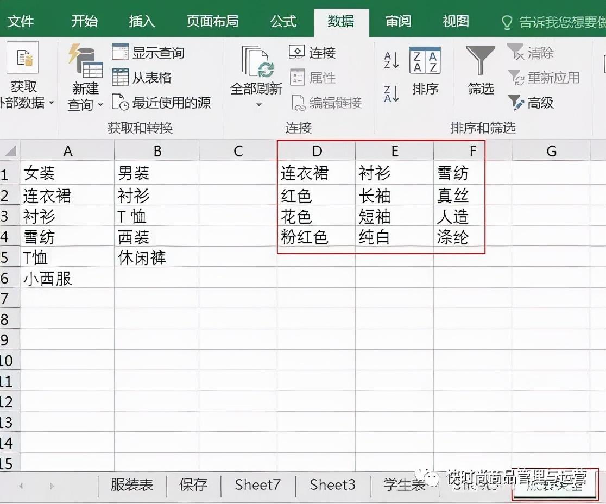Expand the 新建查询 dropdown arrow

[x=100, y=104]
